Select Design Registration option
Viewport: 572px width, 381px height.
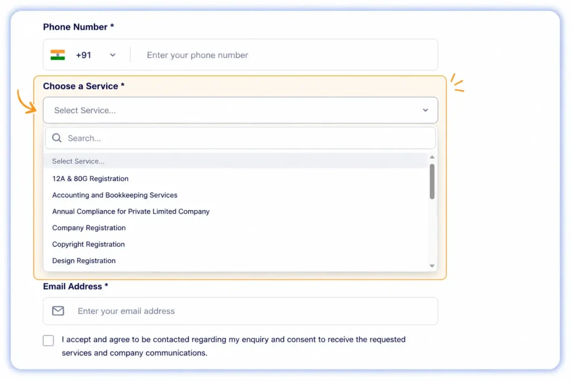click(84, 261)
